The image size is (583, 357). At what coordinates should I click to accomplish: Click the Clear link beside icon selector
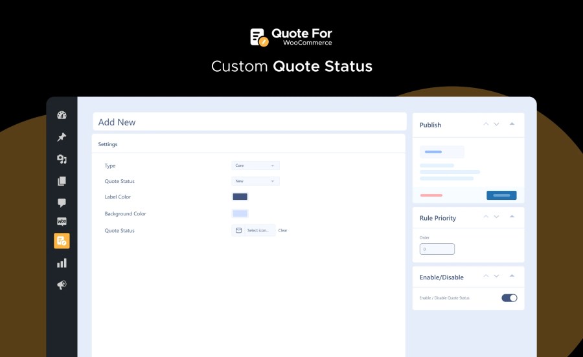pos(283,230)
